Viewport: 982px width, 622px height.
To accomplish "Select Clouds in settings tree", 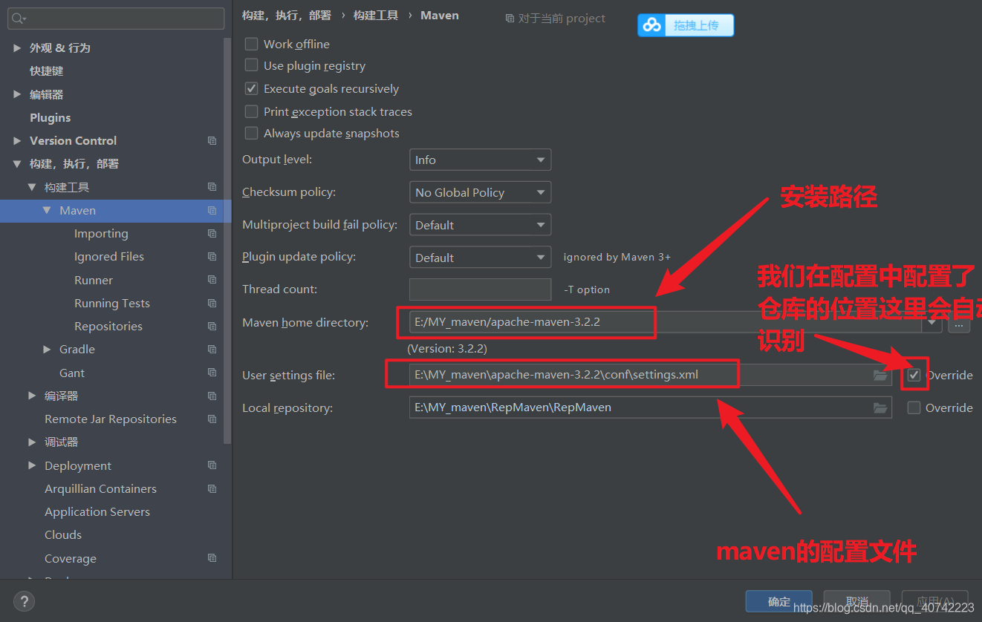I will (63, 534).
